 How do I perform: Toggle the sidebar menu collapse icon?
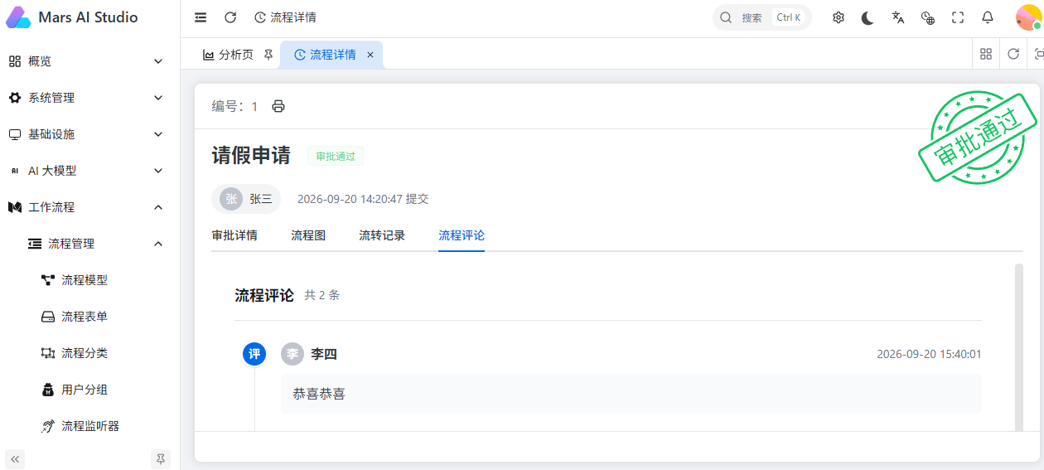(201, 17)
